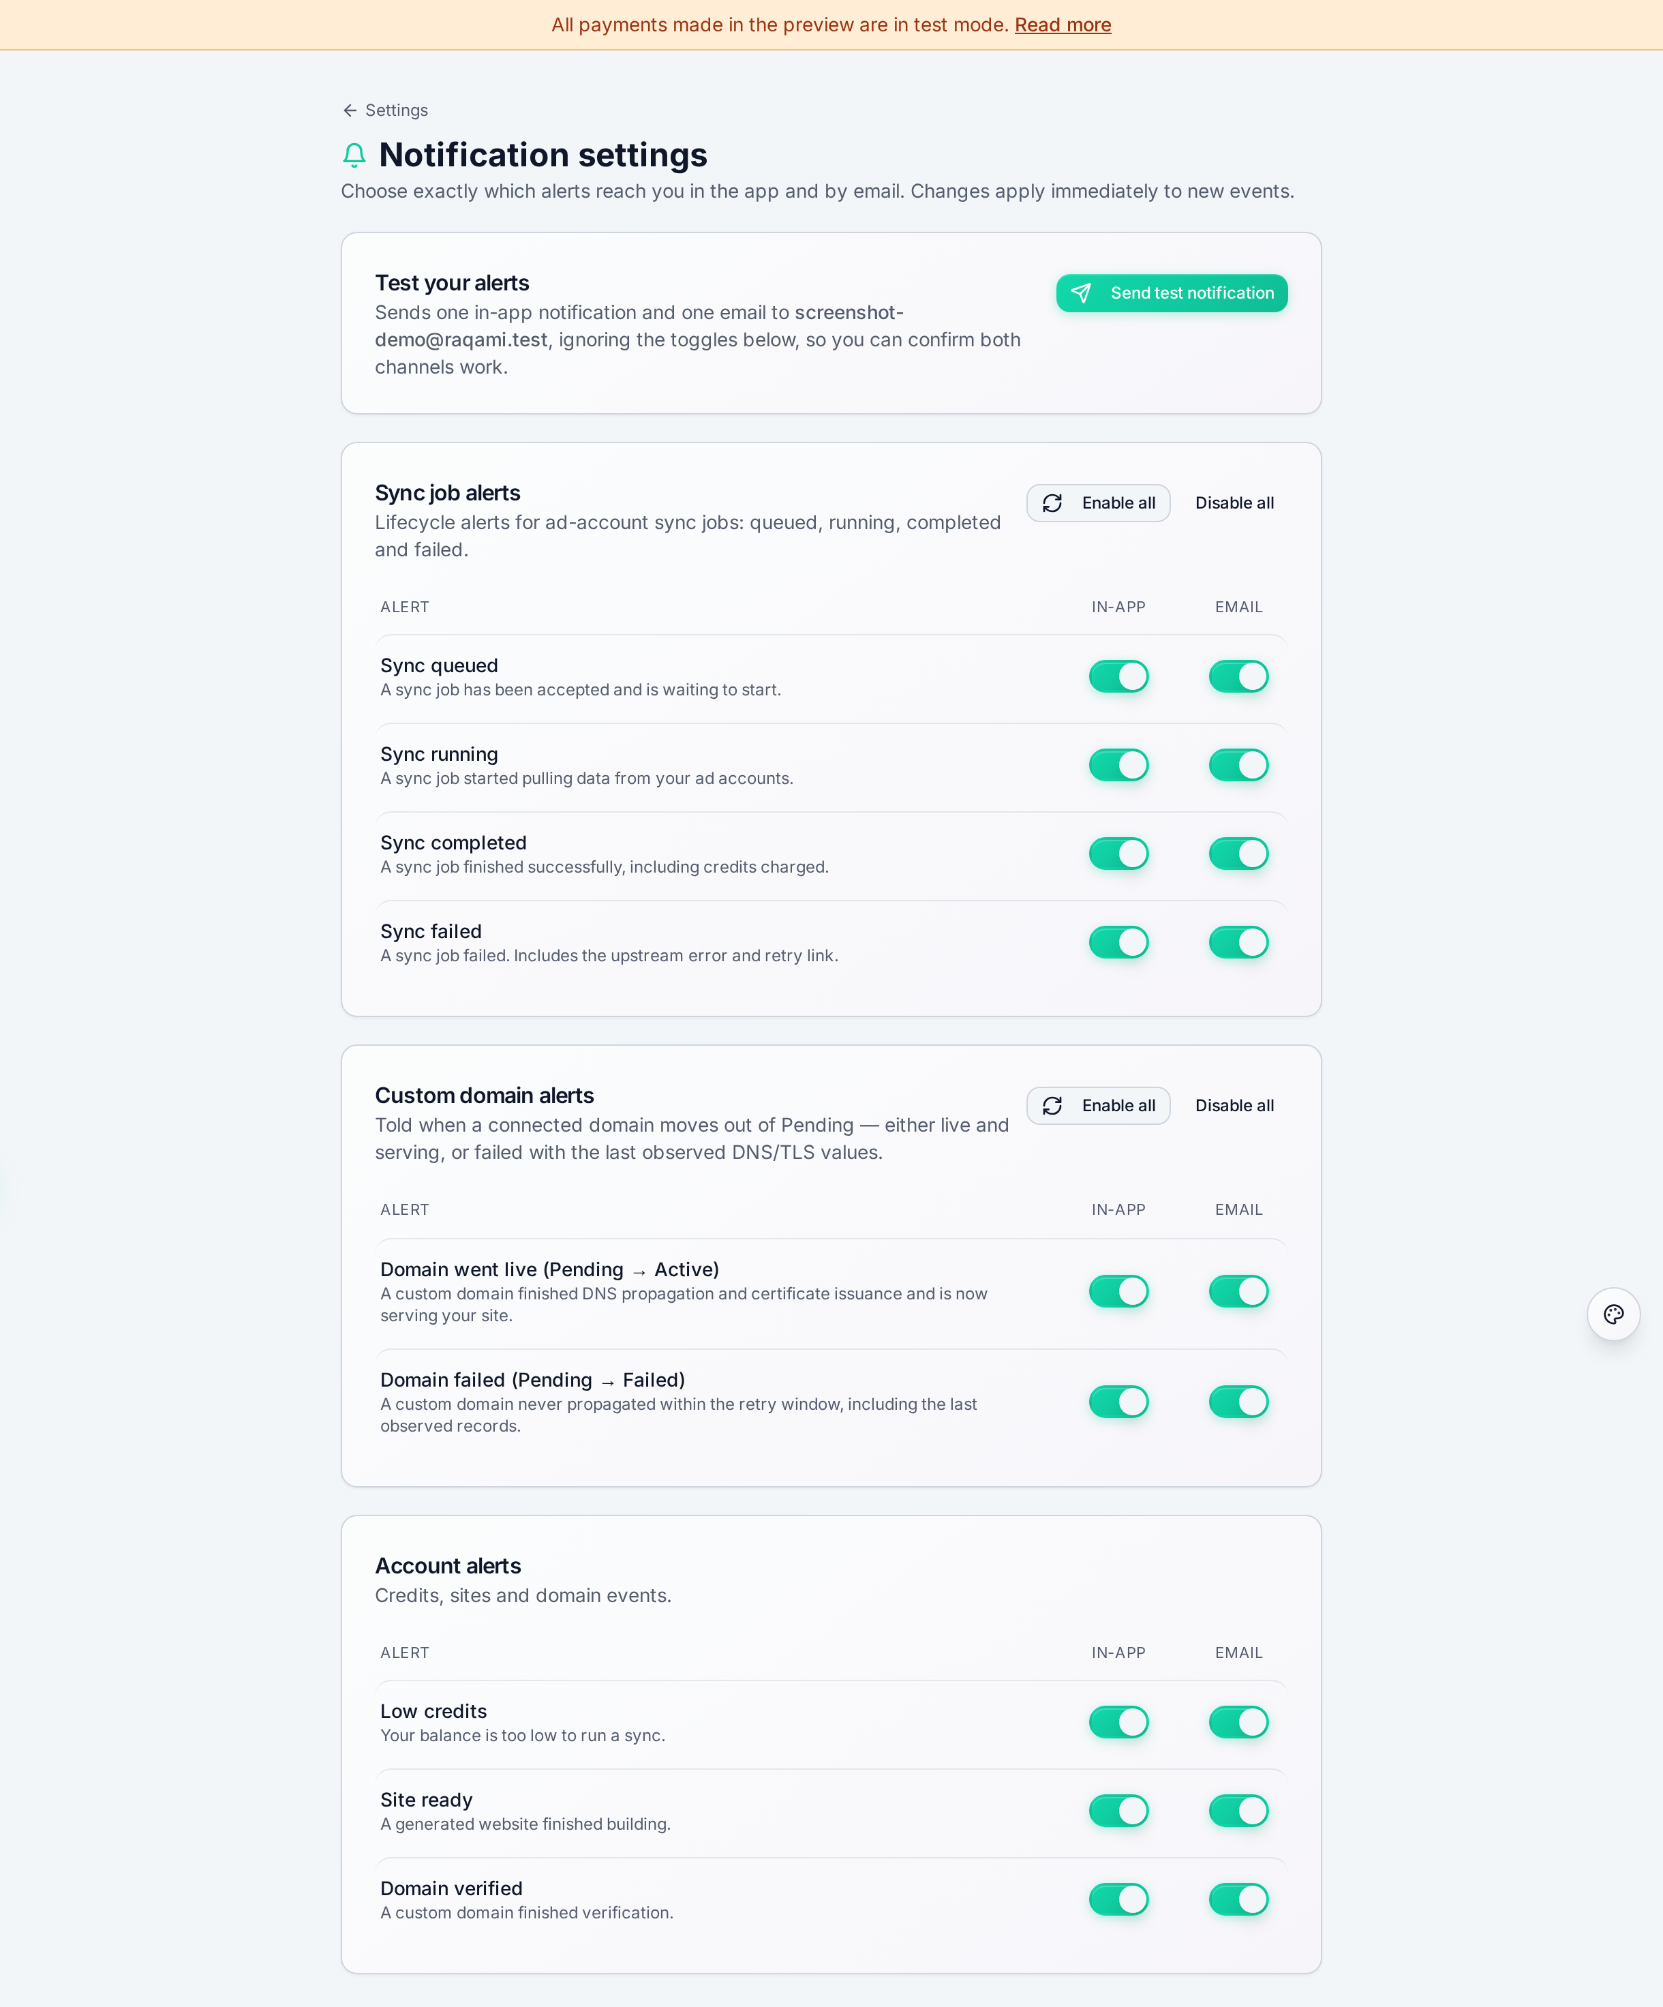
Task: Click Disable all for Sync job alerts
Action: pyautogui.click(x=1234, y=502)
